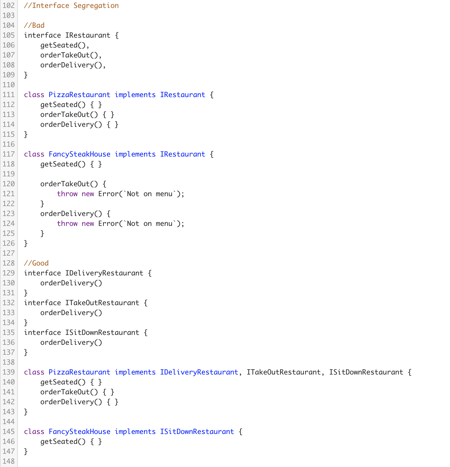Click line number 119 in the gutter

(9, 174)
